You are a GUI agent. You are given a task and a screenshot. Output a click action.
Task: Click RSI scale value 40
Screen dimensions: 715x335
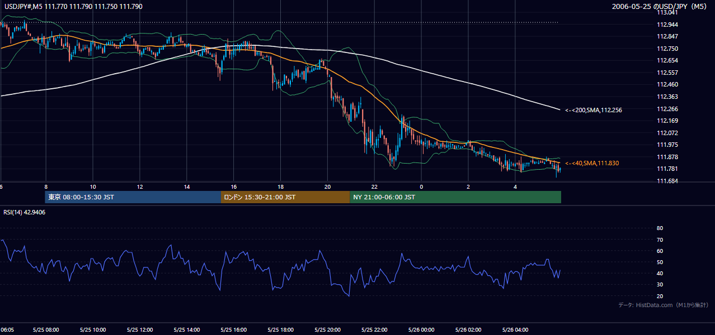pyautogui.click(x=660, y=273)
